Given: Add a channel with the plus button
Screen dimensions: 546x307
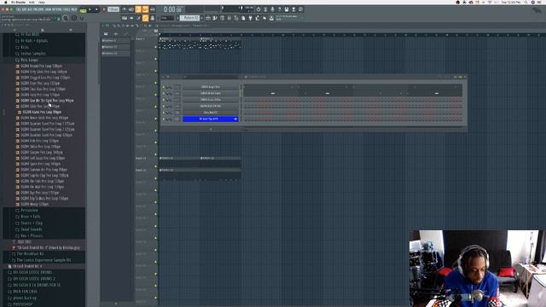Looking at the screenshot, I should 211,129.
